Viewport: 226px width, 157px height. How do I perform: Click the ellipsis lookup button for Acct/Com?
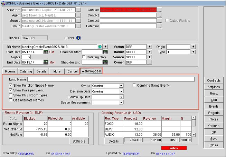[x=78, y=10]
